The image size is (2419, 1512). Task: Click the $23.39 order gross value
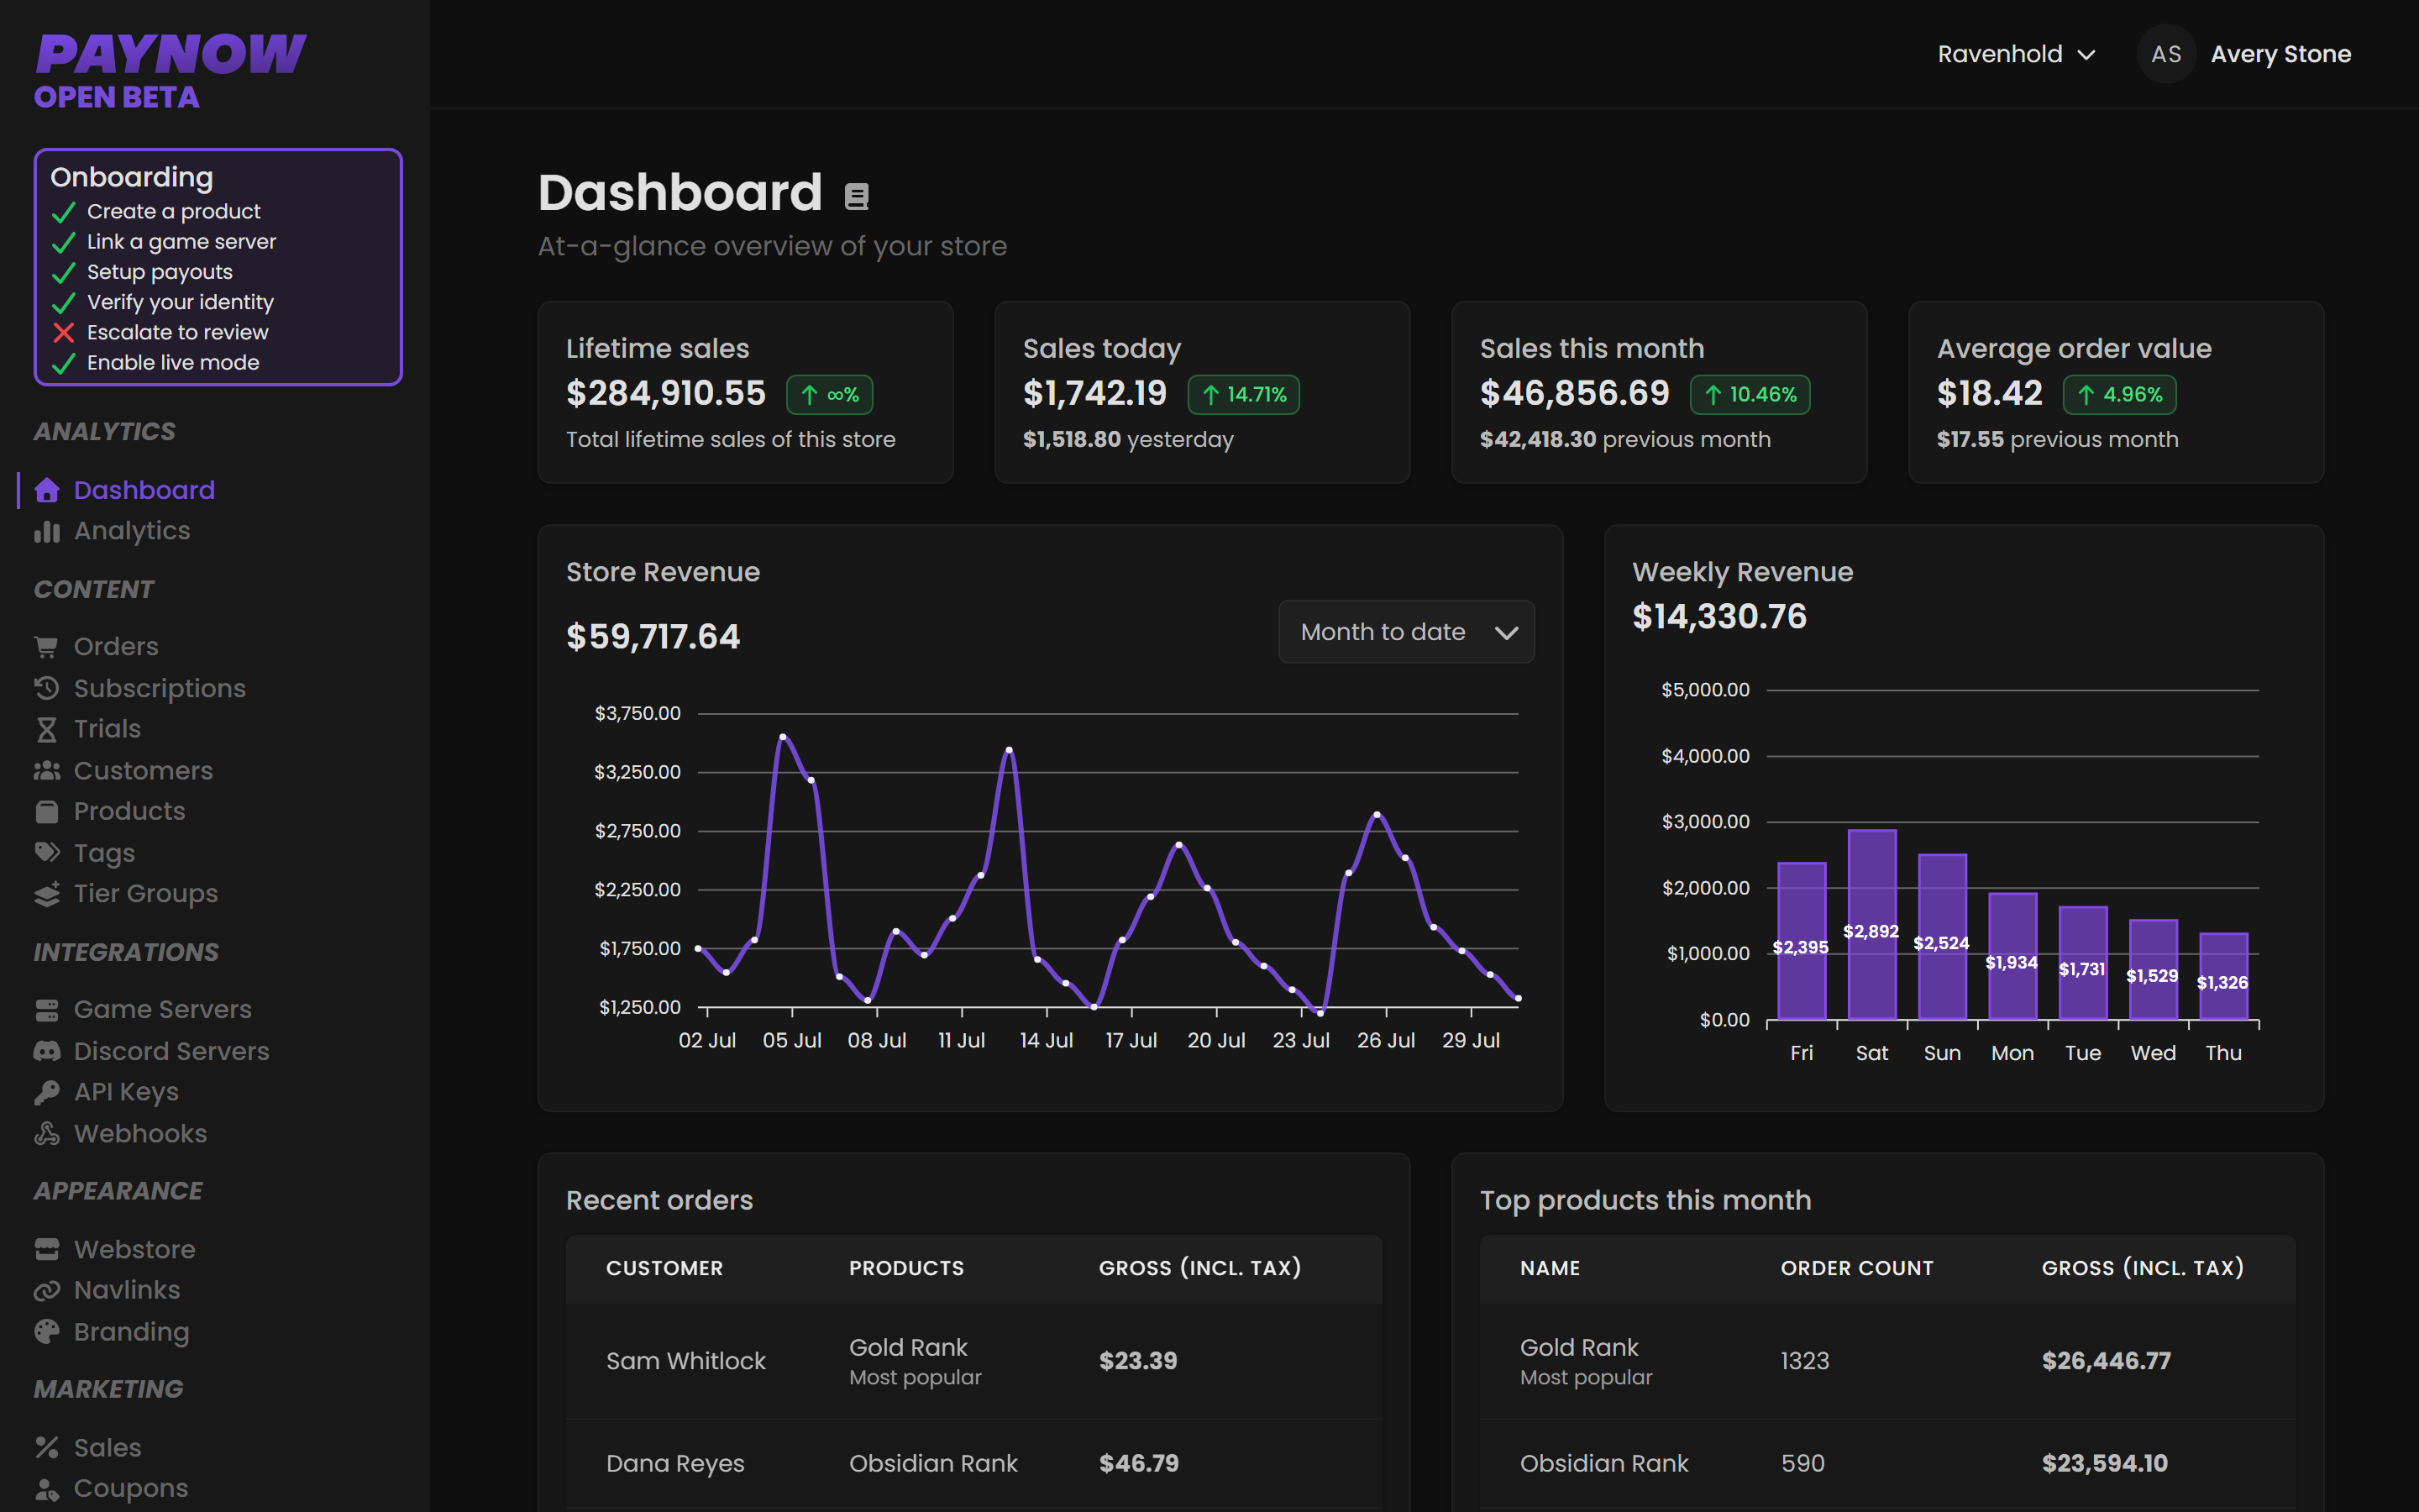click(x=1137, y=1361)
